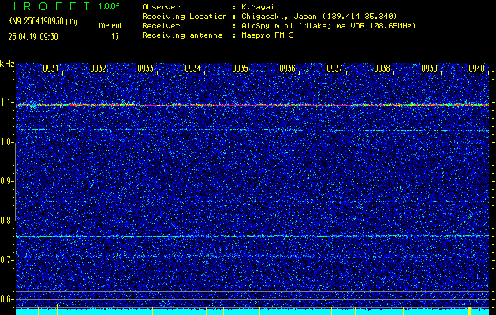The image size is (496, 315).
Task: Click the 0932 time marker
Action: pos(98,69)
